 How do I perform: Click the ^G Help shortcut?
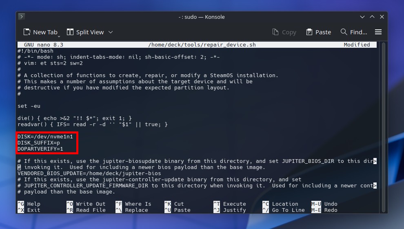29,204
